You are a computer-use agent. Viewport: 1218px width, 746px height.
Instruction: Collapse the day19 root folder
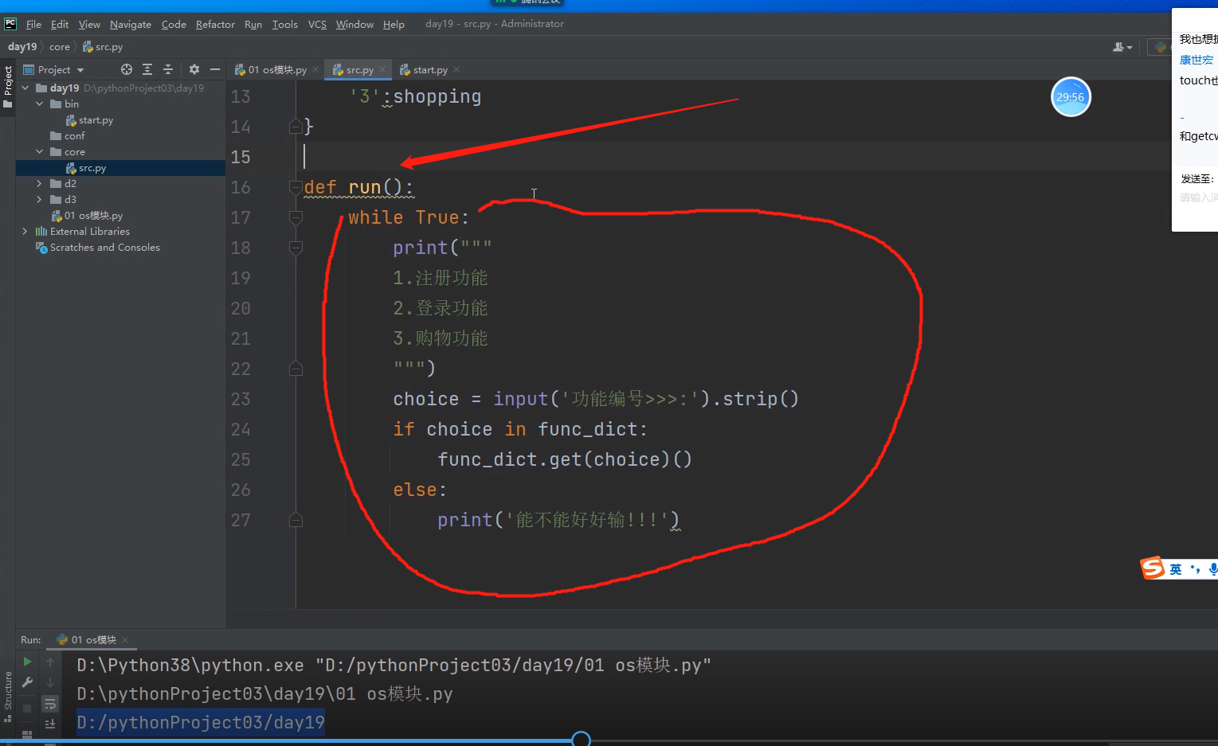tap(25, 88)
